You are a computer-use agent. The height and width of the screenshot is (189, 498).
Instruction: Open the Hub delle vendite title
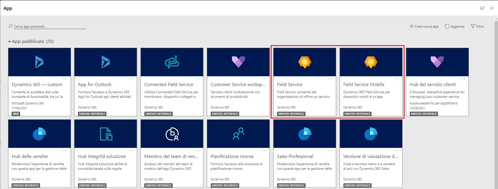click(x=30, y=156)
